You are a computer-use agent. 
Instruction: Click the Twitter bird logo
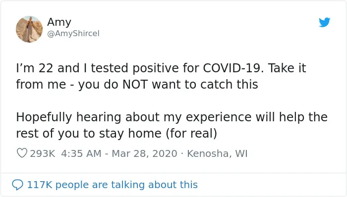point(324,22)
